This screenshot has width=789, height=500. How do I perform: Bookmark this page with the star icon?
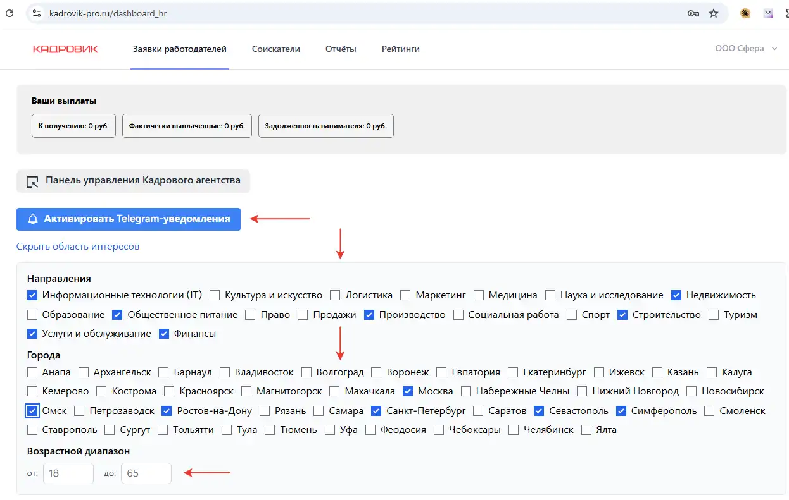[x=714, y=13]
